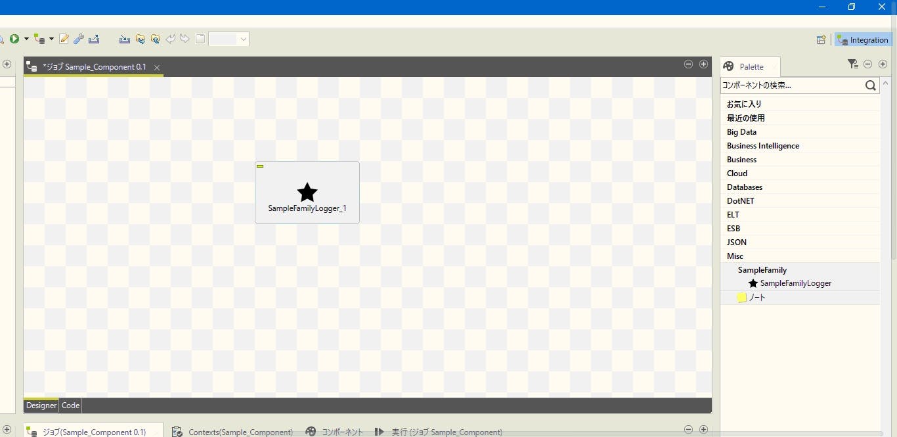Collapse the SampleFamily subfolder
Viewport: 897px width, 437px height.
coord(800,269)
